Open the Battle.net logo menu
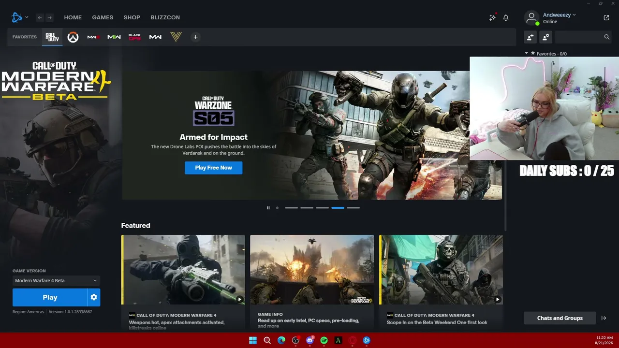619x348 pixels. (17, 17)
